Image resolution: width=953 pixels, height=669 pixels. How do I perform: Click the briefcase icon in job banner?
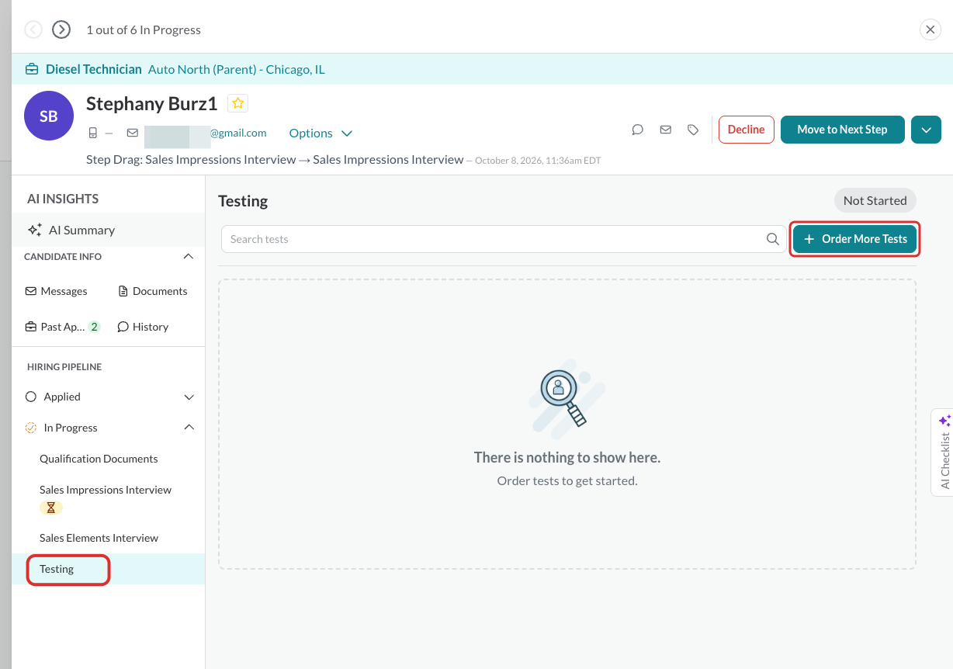coord(32,69)
